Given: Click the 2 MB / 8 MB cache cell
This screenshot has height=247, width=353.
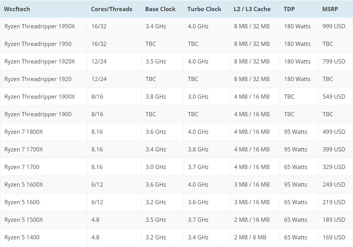Looking at the screenshot, I should 250,237.
